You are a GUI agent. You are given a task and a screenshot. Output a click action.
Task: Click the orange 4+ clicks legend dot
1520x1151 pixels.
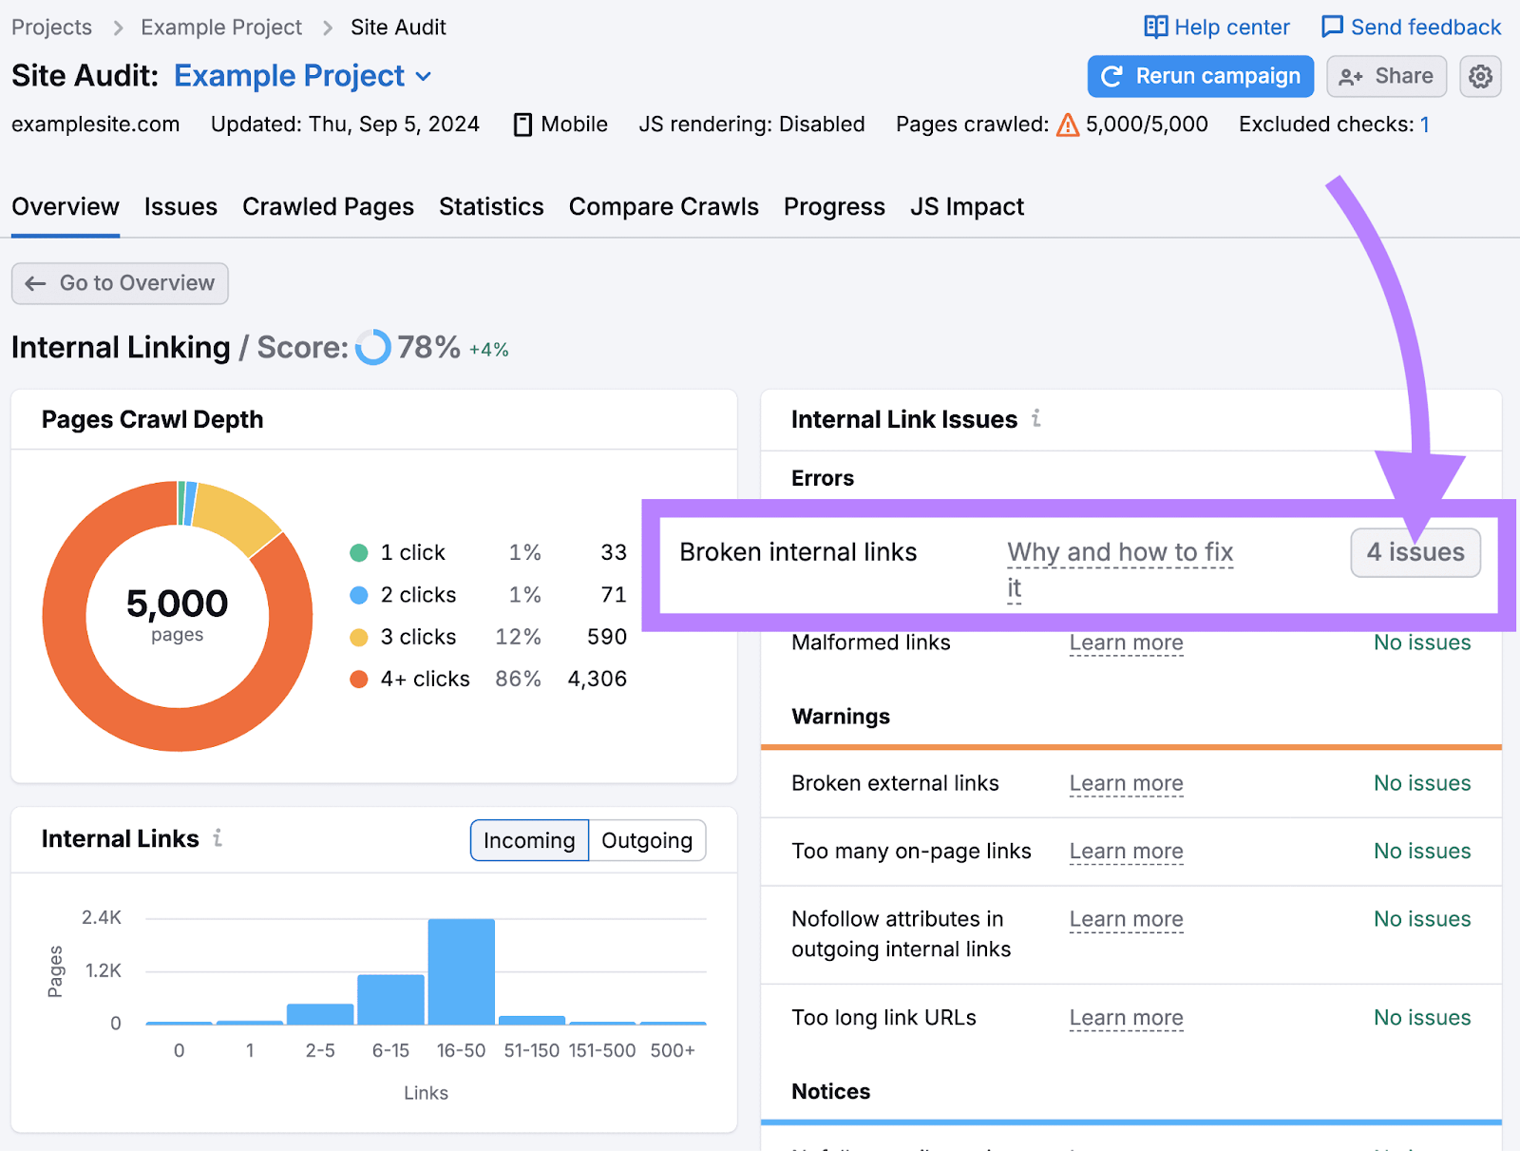[x=358, y=679]
